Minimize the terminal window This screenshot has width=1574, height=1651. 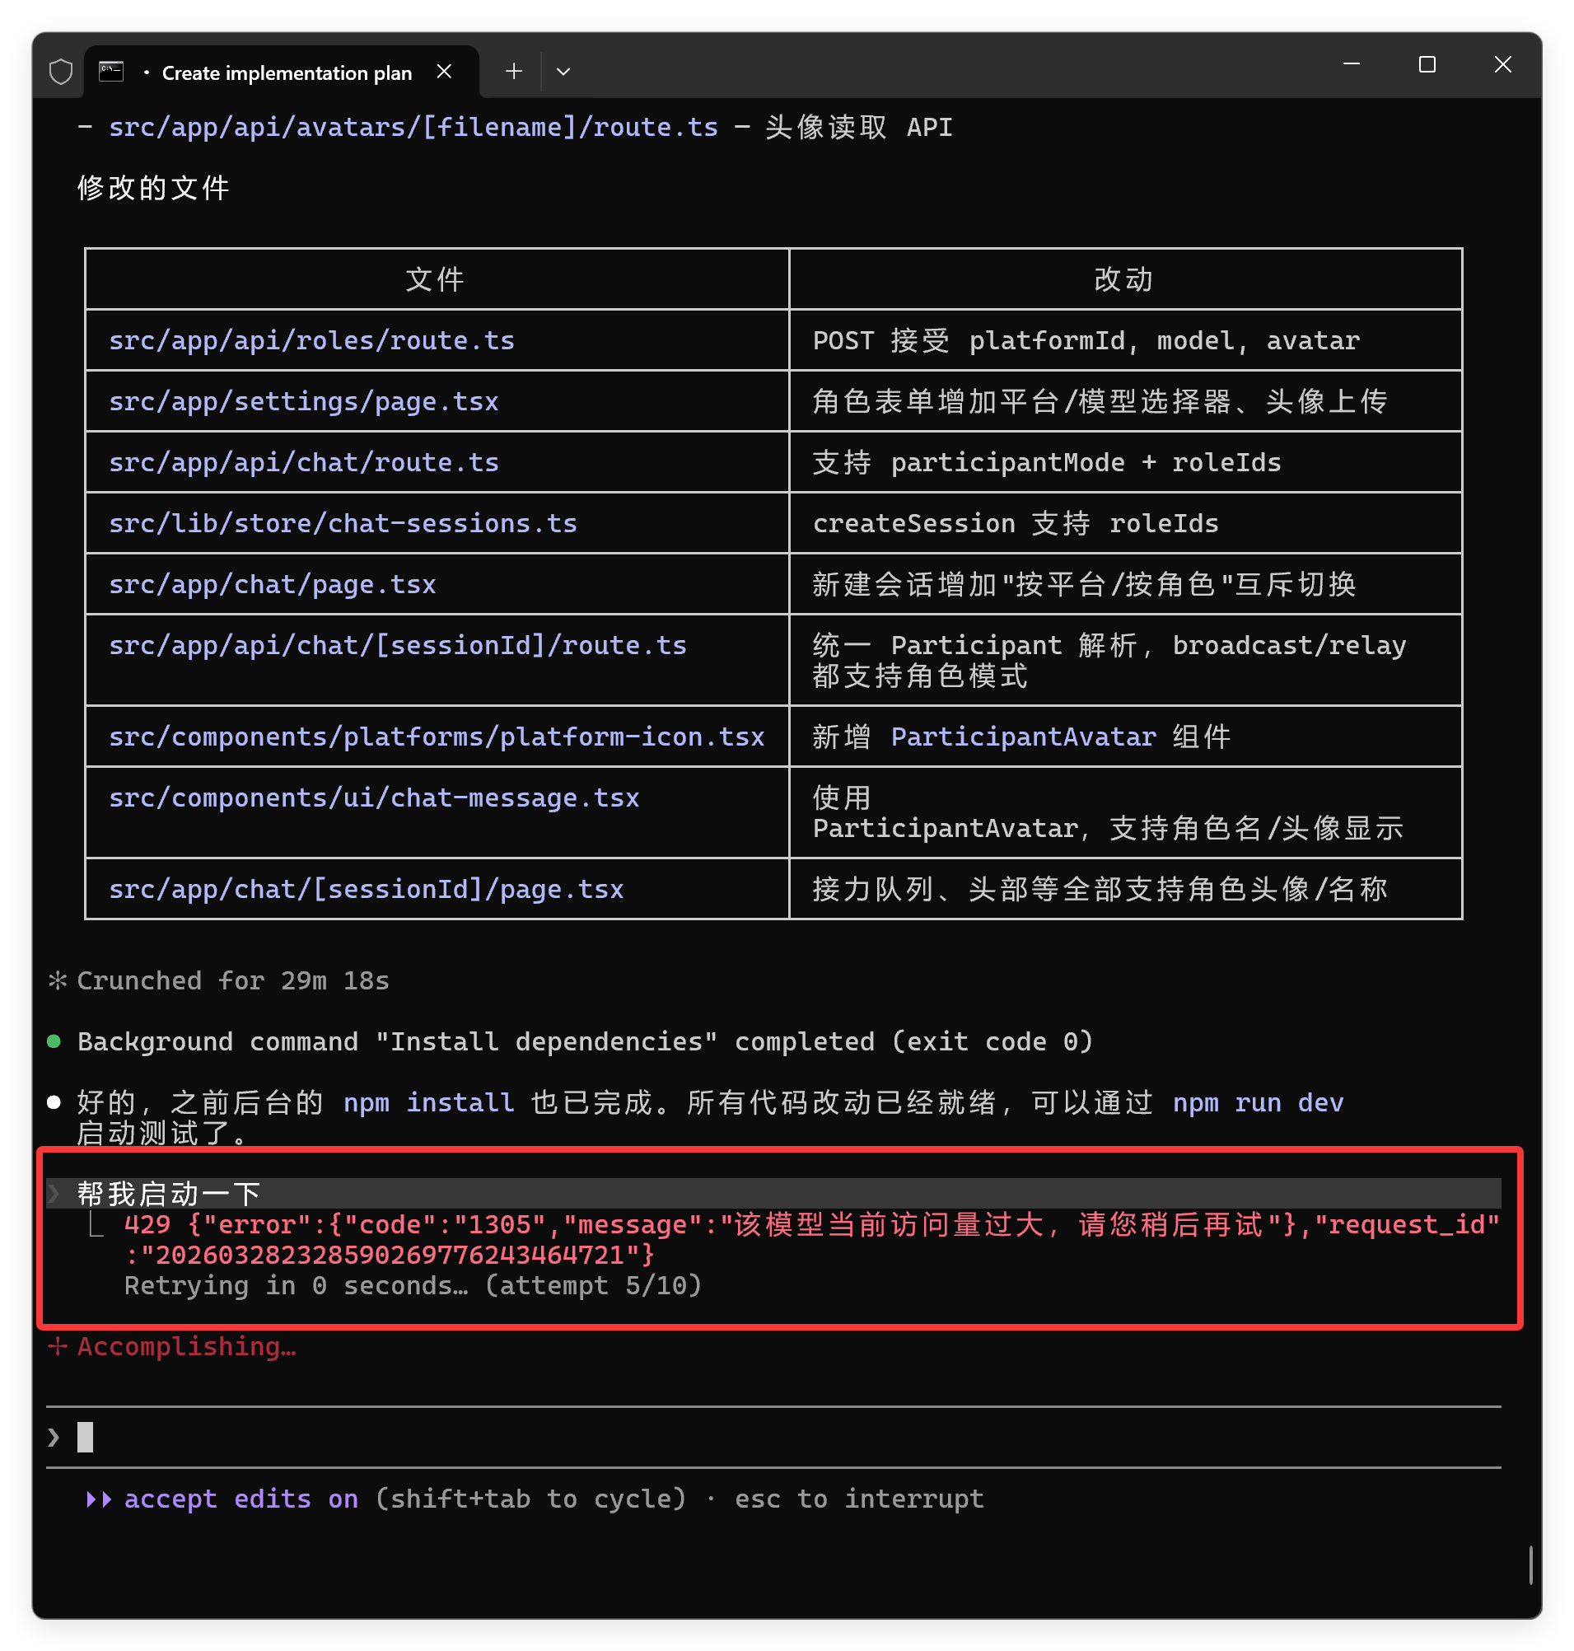point(1351,64)
